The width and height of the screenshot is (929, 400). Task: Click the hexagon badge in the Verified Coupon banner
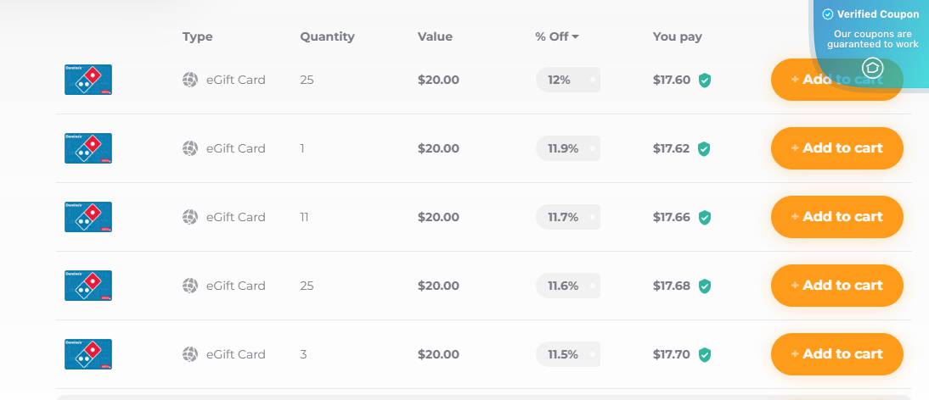(x=872, y=68)
